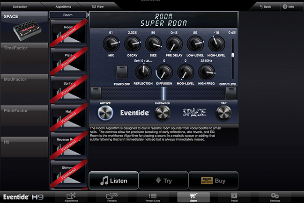
Task: Click the Listen button
Action: pos(114,181)
